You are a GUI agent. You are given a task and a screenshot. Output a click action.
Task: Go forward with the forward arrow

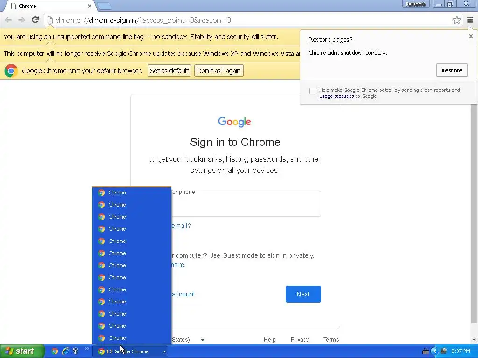click(21, 20)
